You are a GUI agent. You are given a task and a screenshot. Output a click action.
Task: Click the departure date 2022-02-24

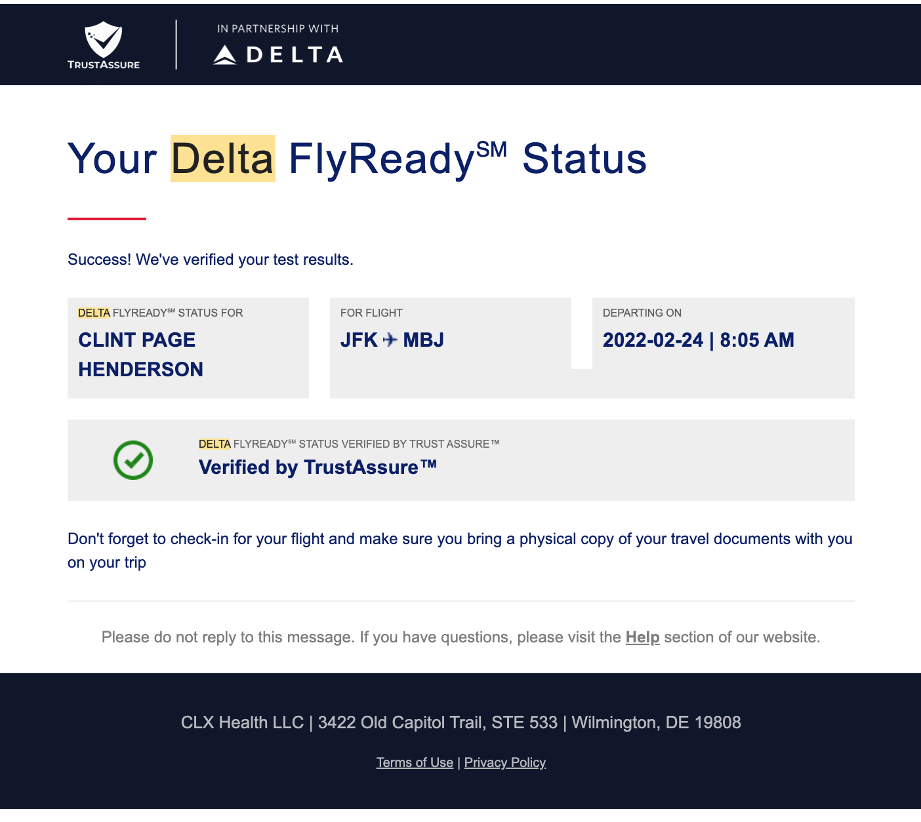click(653, 340)
